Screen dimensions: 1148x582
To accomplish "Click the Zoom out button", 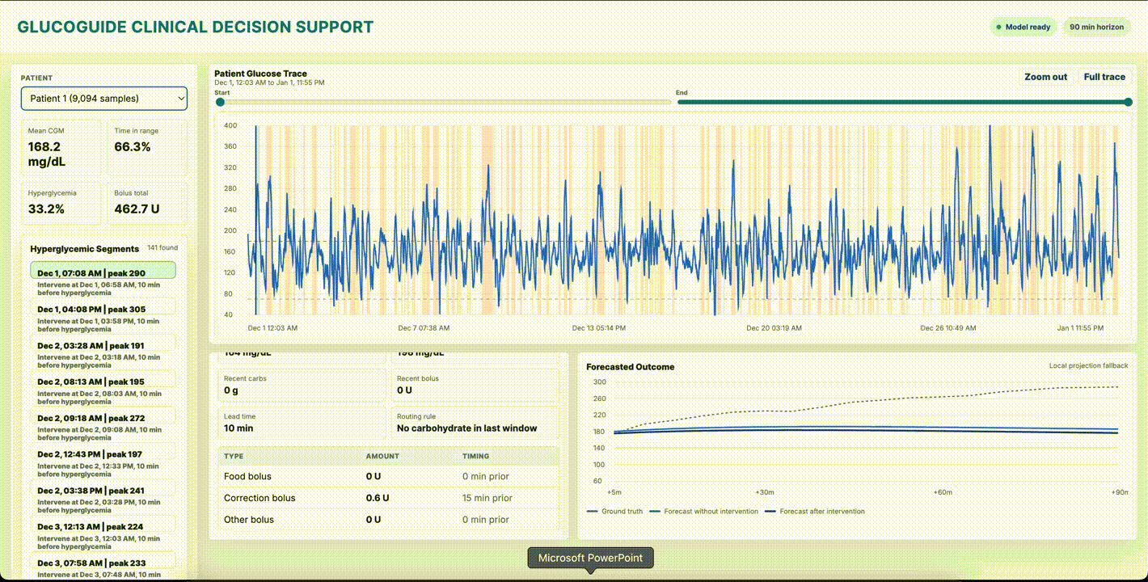I will pyautogui.click(x=1046, y=77).
